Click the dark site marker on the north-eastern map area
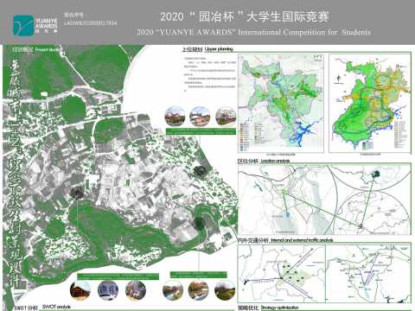The height and width of the screenshot is (311, 415). click(x=199, y=172)
